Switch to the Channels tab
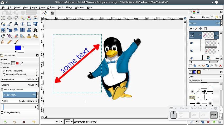The image size is (224, 125). click(194, 12)
